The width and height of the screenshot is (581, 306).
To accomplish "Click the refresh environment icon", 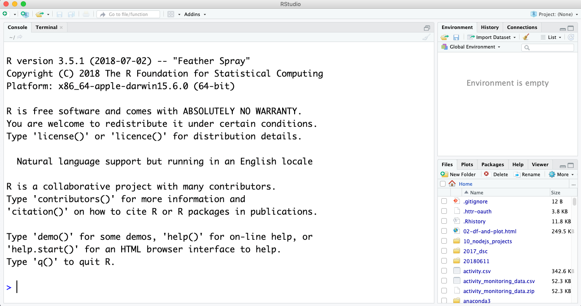I will pos(571,37).
